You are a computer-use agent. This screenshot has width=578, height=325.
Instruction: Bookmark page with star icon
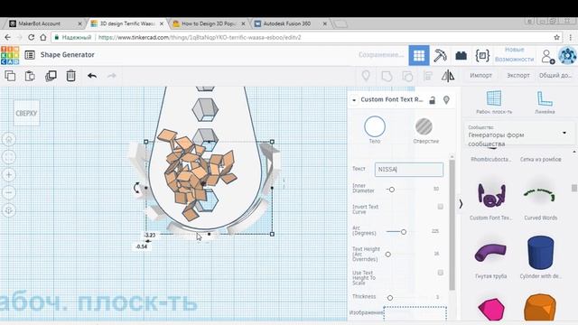tap(556, 37)
